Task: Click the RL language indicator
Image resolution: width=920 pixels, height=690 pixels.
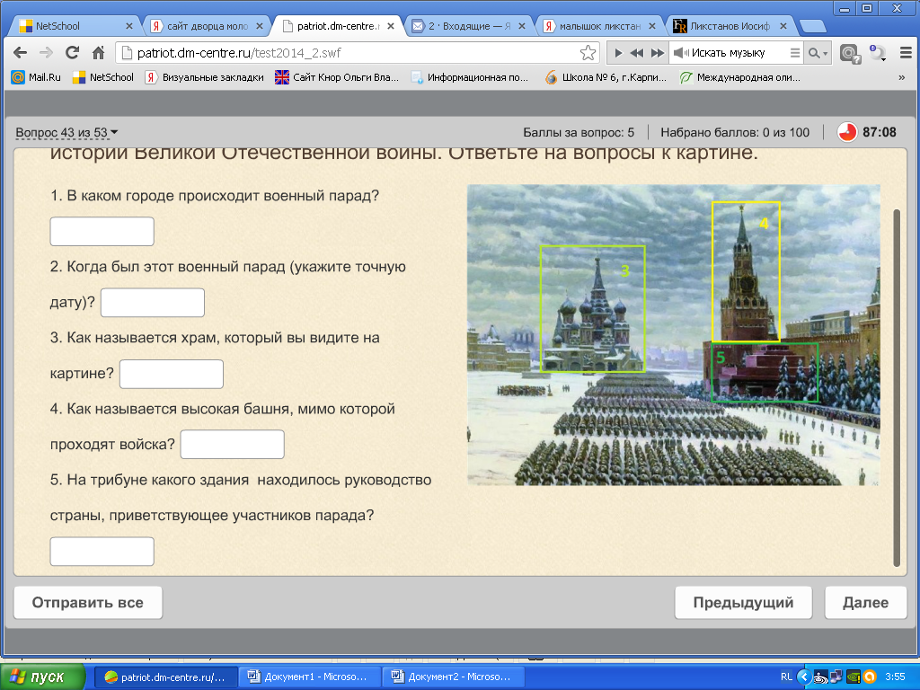Action: tap(786, 677)
